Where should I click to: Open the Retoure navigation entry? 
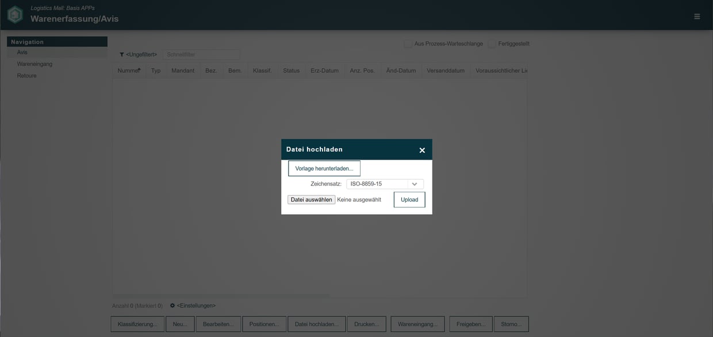coord(26,74)
